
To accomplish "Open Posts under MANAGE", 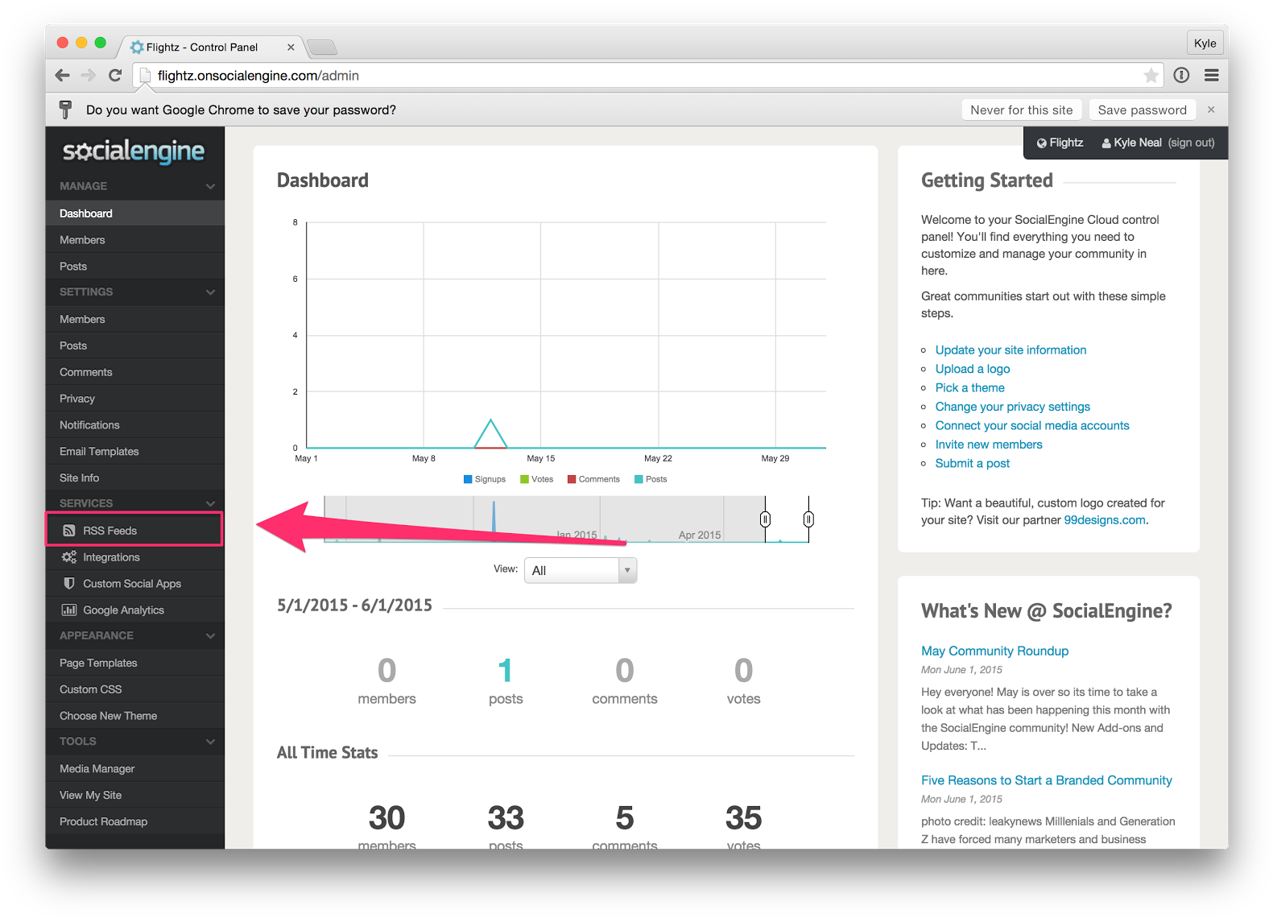I will (x=134, y=266).
